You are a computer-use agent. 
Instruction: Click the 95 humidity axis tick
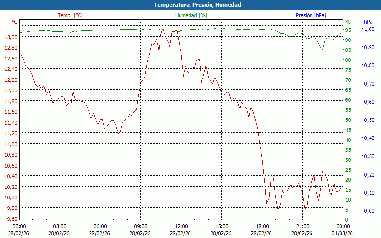[x=348, y=30]
